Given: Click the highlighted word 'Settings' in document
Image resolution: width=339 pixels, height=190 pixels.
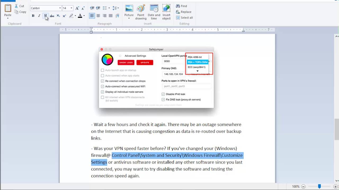Looking at the screenshot, I should [x=99, y=162].
